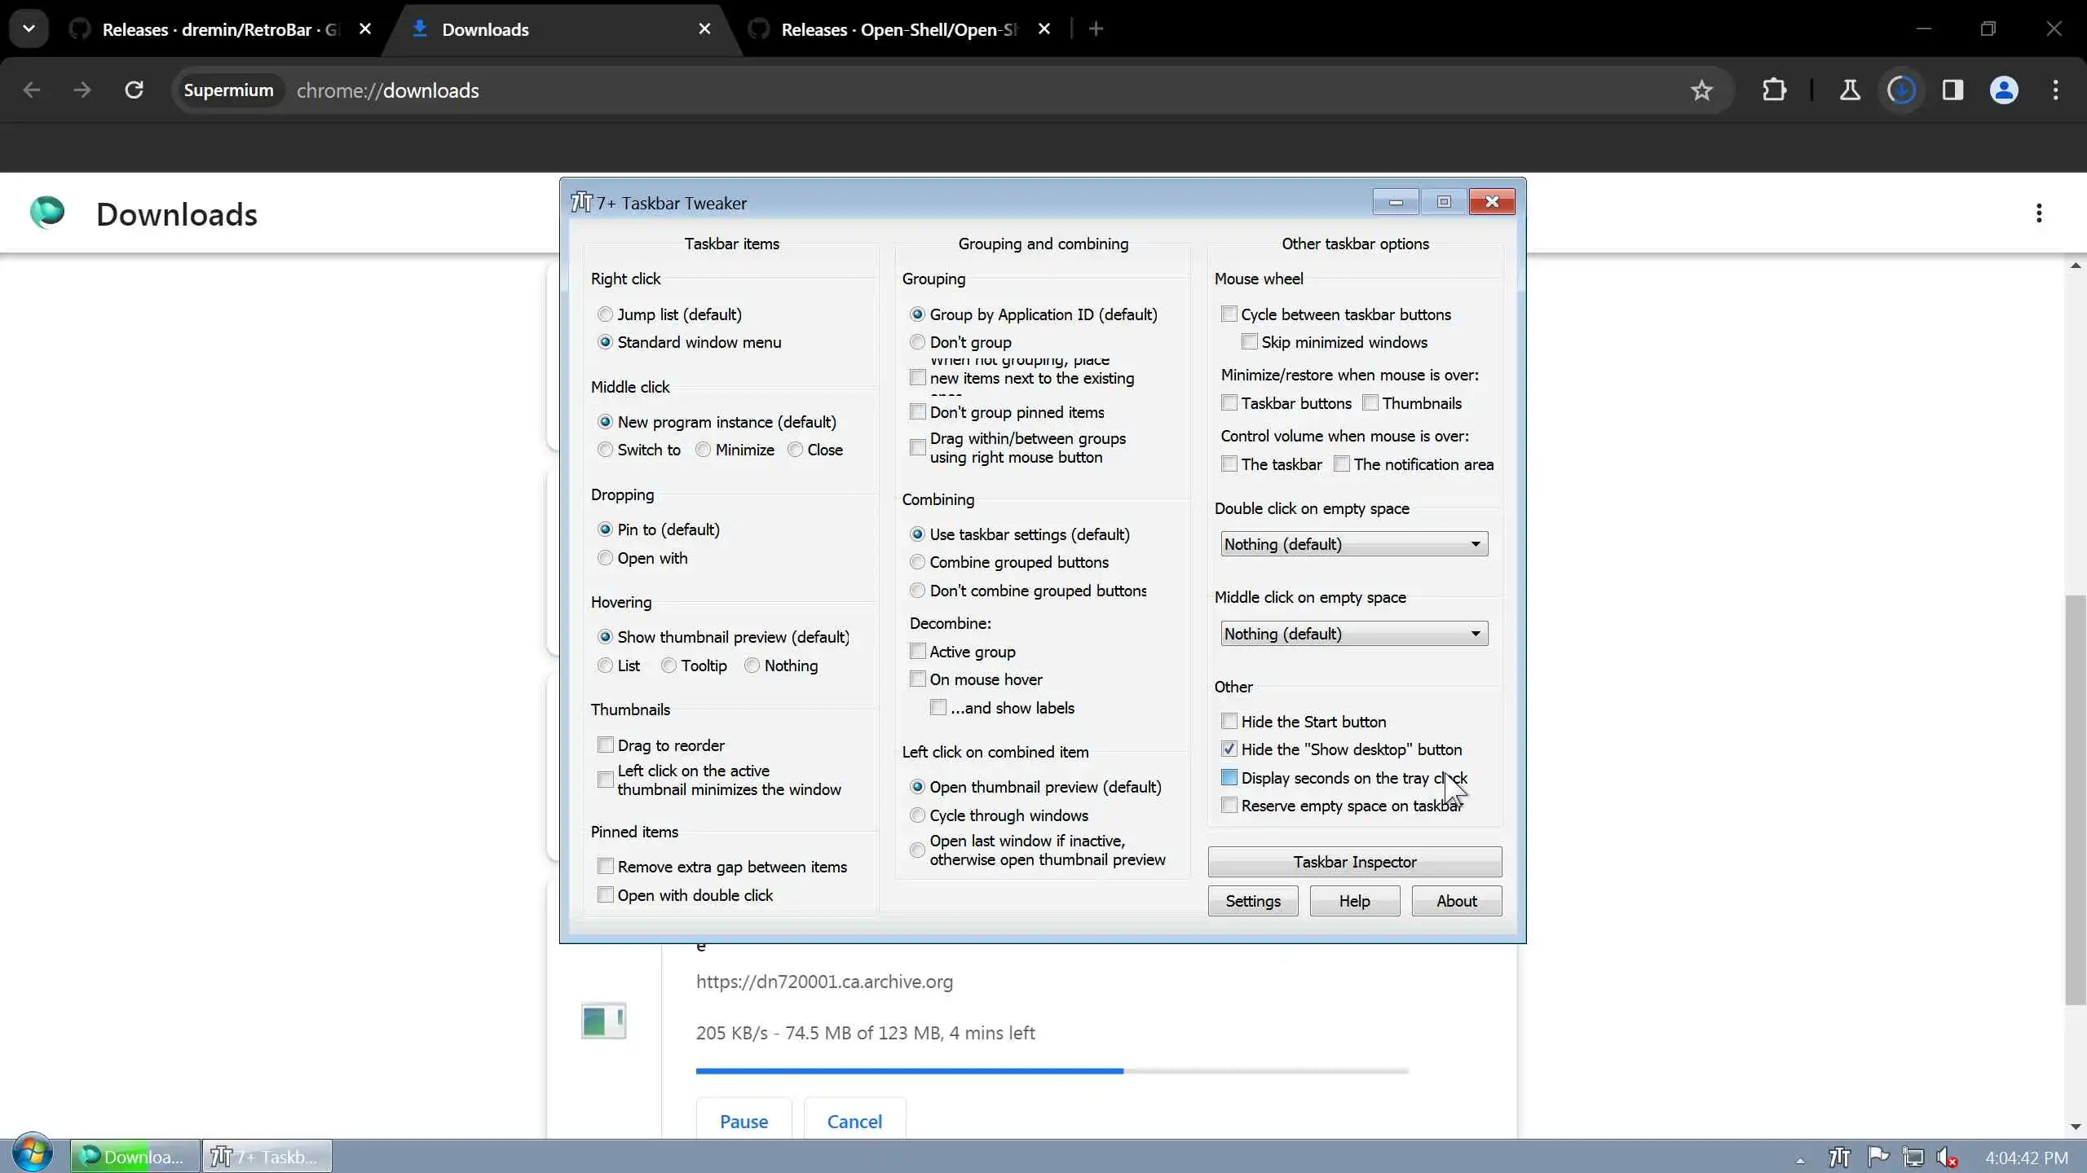The image size is (2087, 1173).
Task: Open the Extensions puzzle icon
Action: tap(1774, 90)
